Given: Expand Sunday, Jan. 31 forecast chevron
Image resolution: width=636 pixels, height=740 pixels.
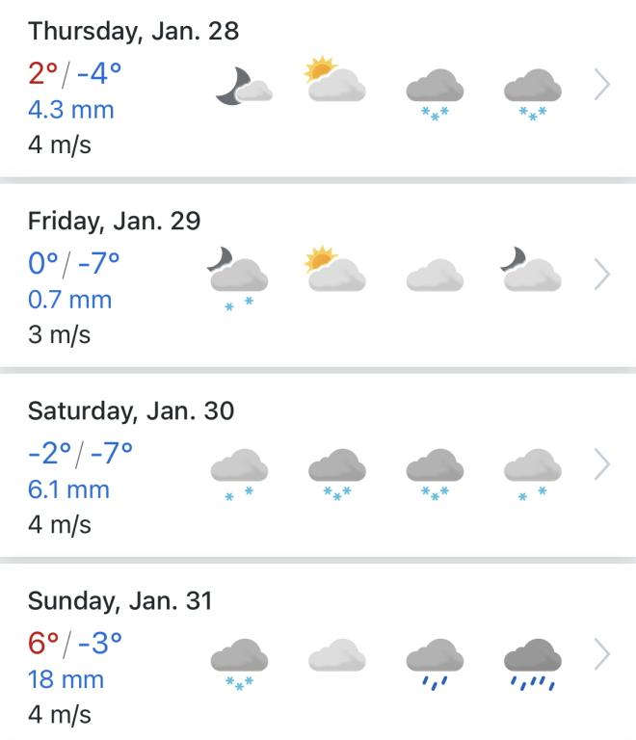Looking at the screenshot, I should point(602,654).
